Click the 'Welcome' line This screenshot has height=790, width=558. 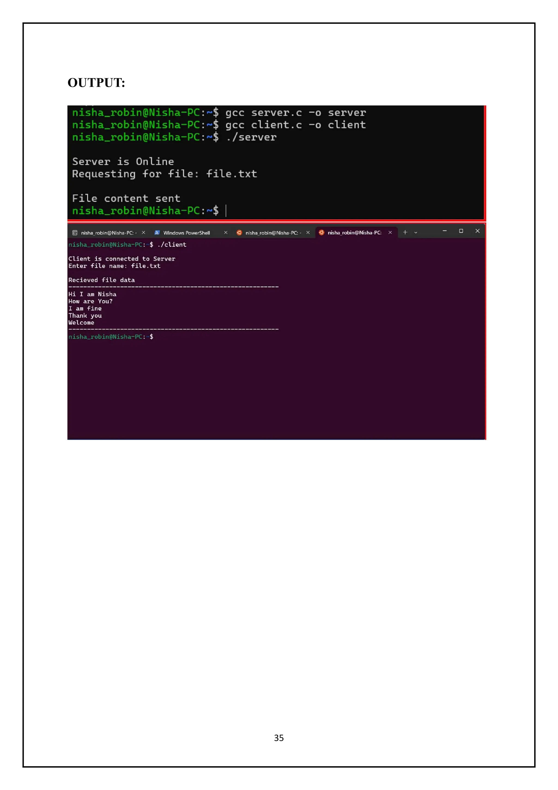[x=81, y=323]
